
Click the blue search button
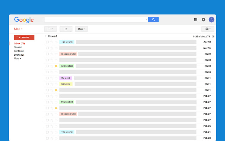point(153,20)
